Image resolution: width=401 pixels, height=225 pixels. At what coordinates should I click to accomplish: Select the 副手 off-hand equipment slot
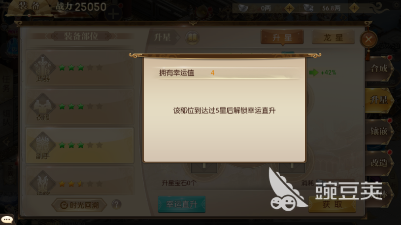[x=79, y=145]
